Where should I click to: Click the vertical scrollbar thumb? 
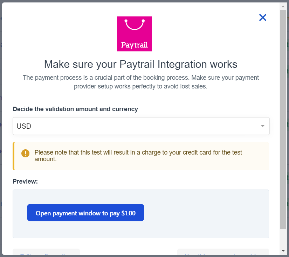click(x=283, y=119)
